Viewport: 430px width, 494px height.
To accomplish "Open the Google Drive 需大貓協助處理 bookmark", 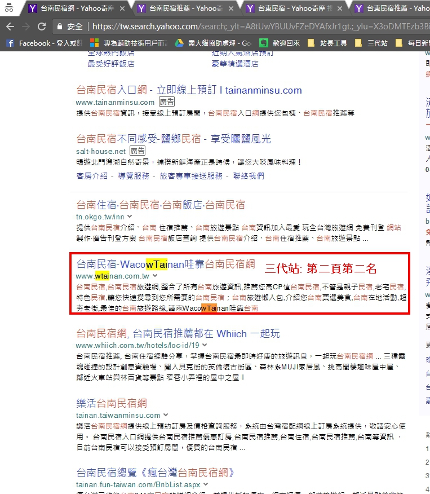I will (213, 43).
